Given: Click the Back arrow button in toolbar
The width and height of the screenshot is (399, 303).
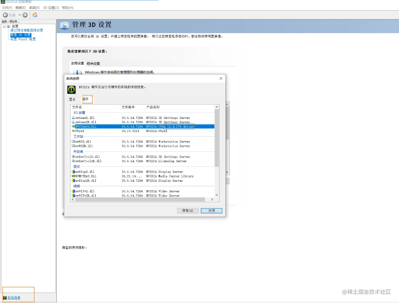Looking at the screenshot, I should [x=5, y=15].
